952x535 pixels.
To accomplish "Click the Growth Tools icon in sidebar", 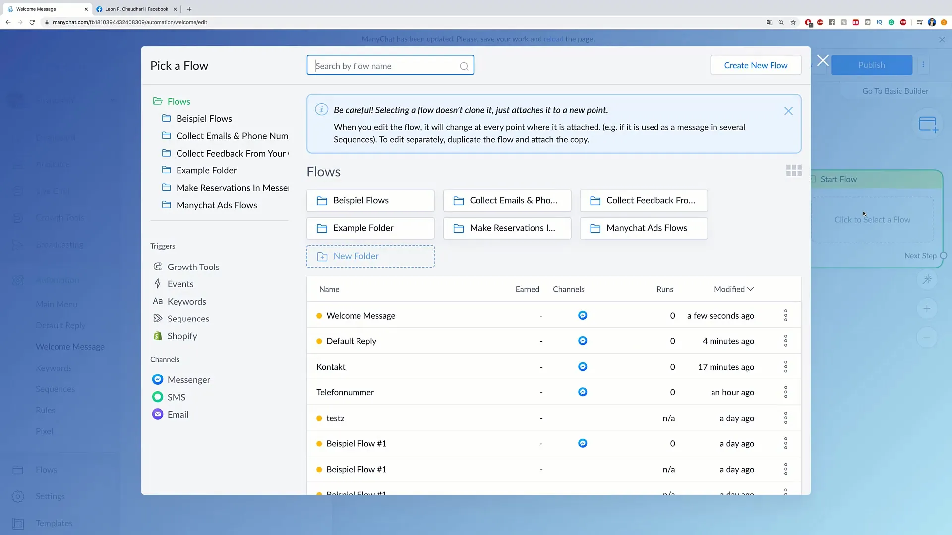I will pos(18,217).
